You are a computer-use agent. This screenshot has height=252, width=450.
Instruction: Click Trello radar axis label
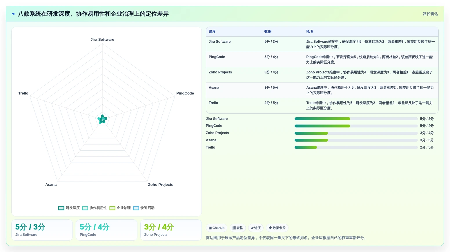coord(23,93)
